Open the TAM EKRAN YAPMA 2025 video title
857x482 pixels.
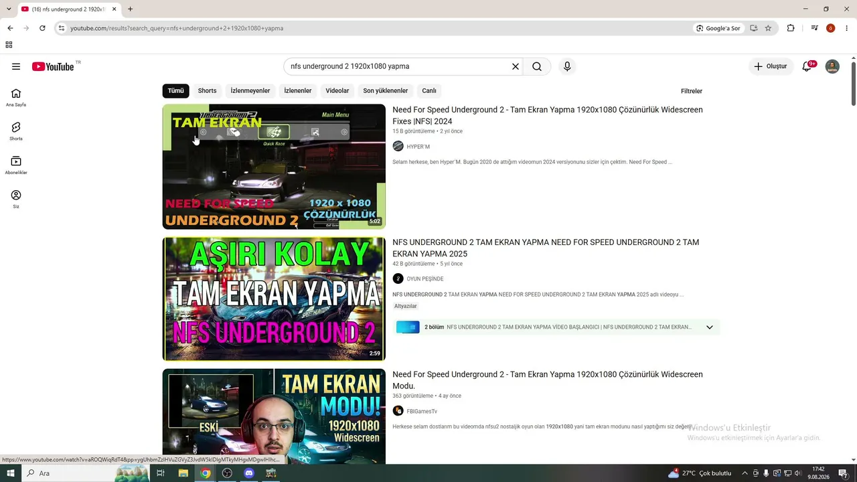coord(546,248)
